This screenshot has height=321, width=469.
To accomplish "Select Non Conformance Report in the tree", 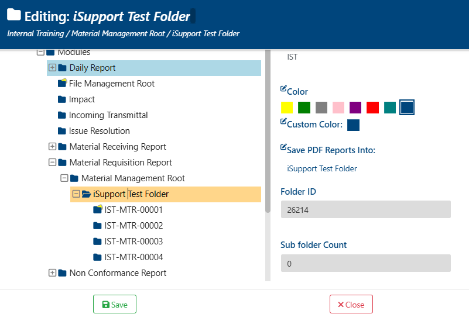I will coord(118,273).
